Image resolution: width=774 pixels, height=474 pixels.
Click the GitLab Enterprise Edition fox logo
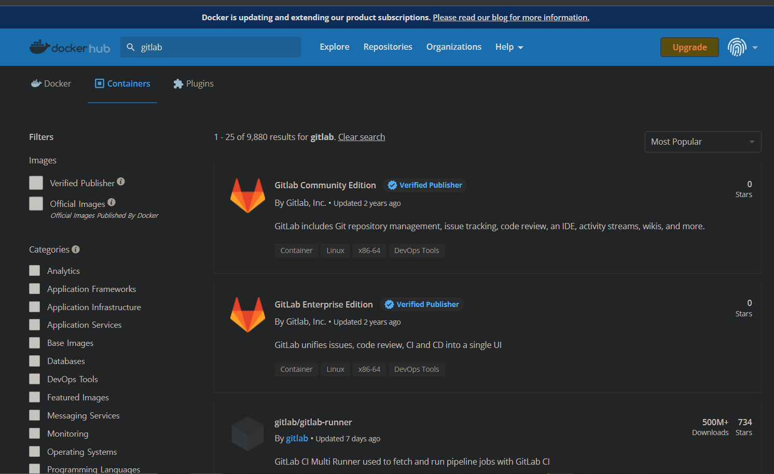point(247,315)
